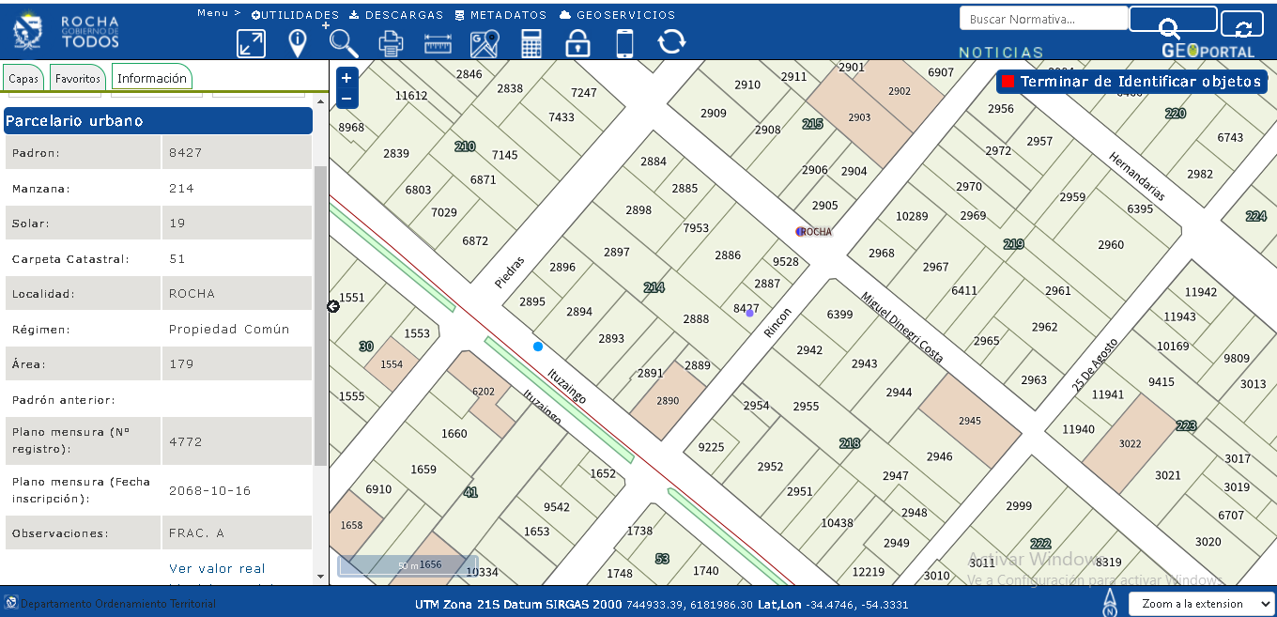Screen dimensions: 1277x617
Task: Select the ruler measure tool
Action: pyautogui.click(x=438, y=43)
